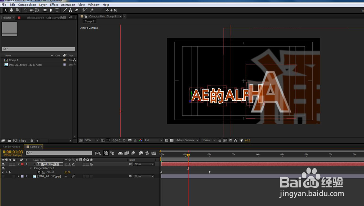Click the Interpret Footage icon in Project panel
Screen dimensions: 364x206
[3, 141]
